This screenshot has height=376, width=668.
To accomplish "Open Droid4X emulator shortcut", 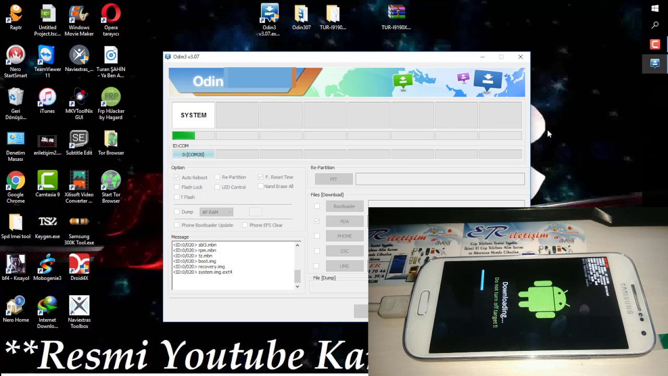I will point(79,268).
